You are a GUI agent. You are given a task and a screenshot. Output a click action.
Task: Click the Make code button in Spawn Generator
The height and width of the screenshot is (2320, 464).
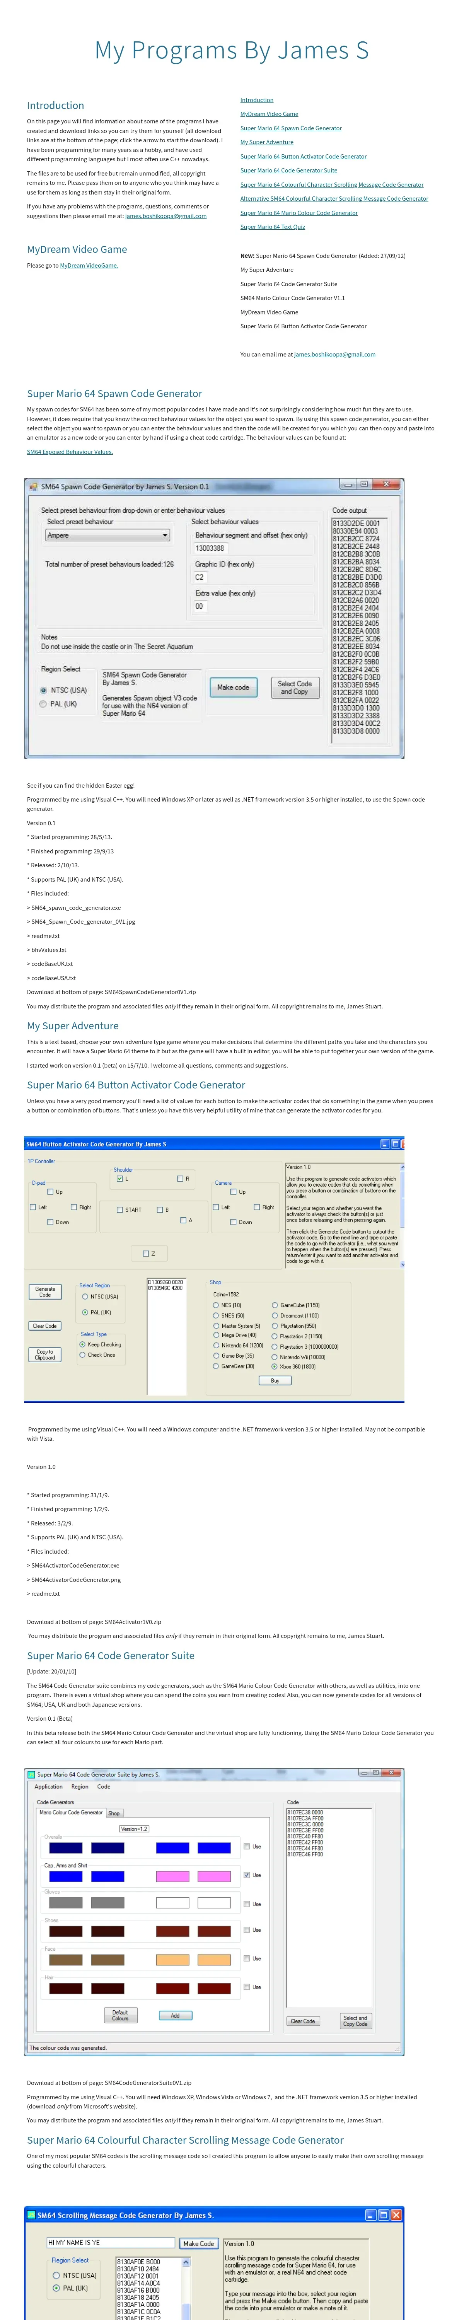point(233,687)
